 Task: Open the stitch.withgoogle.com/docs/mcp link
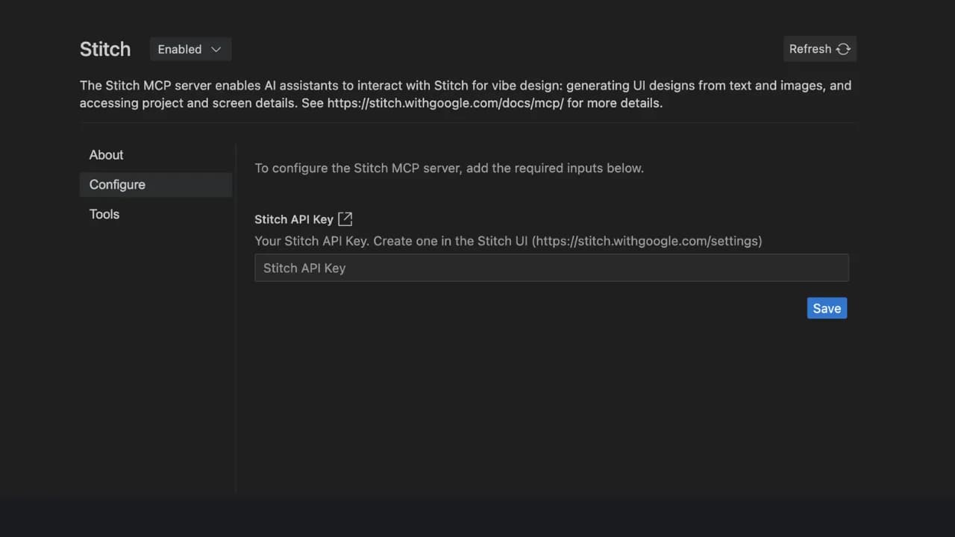point(445,103)
